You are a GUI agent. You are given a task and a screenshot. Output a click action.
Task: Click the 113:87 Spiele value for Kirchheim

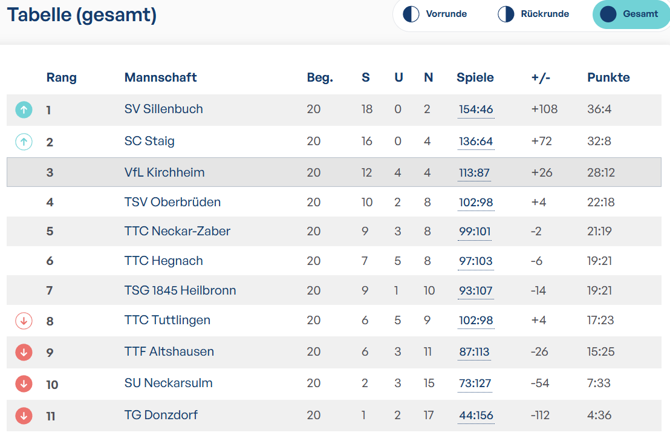point(474,172)
